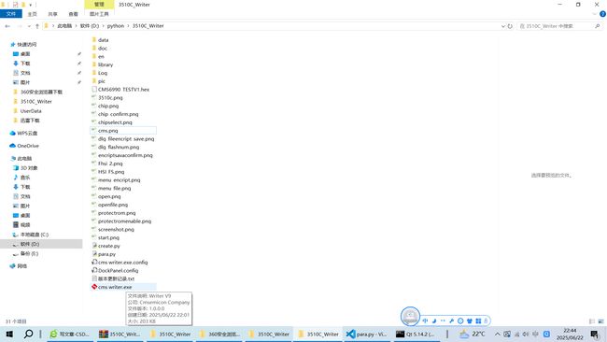
Task: Refresh the current folder view
Action: tap(510, 26)
